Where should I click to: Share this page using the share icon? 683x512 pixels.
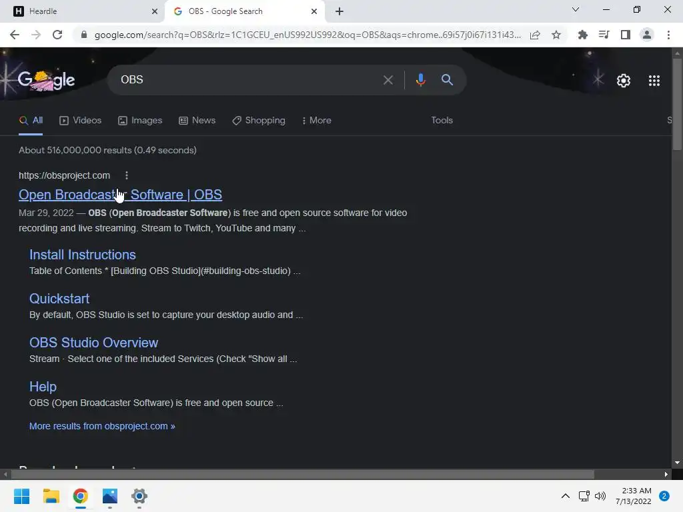pos(535,35)
